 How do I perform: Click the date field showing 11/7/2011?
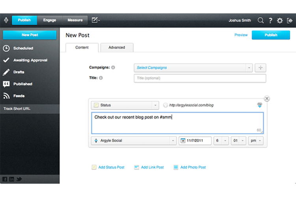coord(195,141)
